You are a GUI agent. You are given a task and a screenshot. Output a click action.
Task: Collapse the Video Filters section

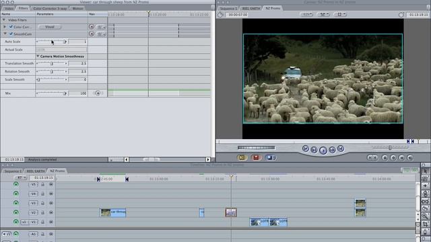(x=4, y=20)
